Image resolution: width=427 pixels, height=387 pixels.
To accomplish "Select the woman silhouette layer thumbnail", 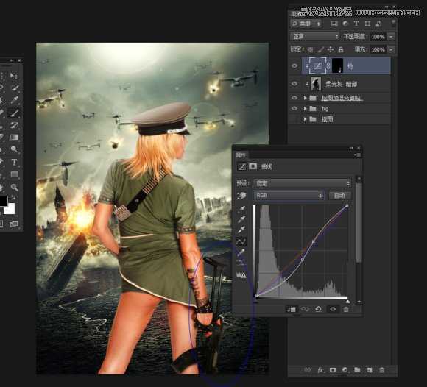I will tap(316, 84).
